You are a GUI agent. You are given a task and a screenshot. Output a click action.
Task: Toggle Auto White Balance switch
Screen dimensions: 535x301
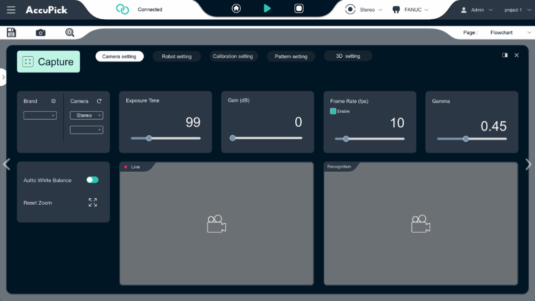(93, 180)
